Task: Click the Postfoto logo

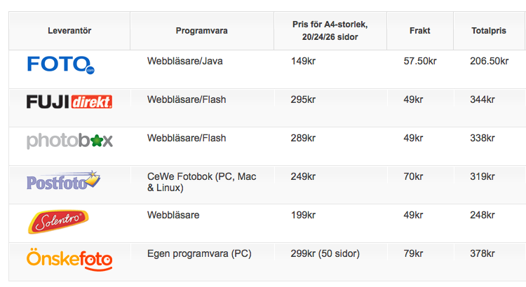Action: coord(65,181)
